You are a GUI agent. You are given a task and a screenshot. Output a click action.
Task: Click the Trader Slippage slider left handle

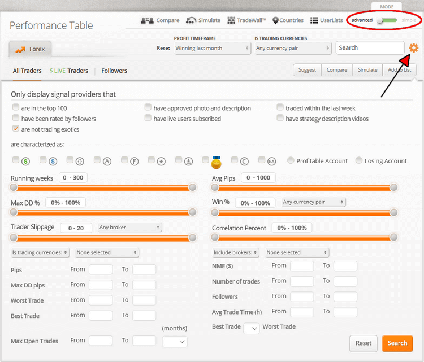(x=14, y=238)
